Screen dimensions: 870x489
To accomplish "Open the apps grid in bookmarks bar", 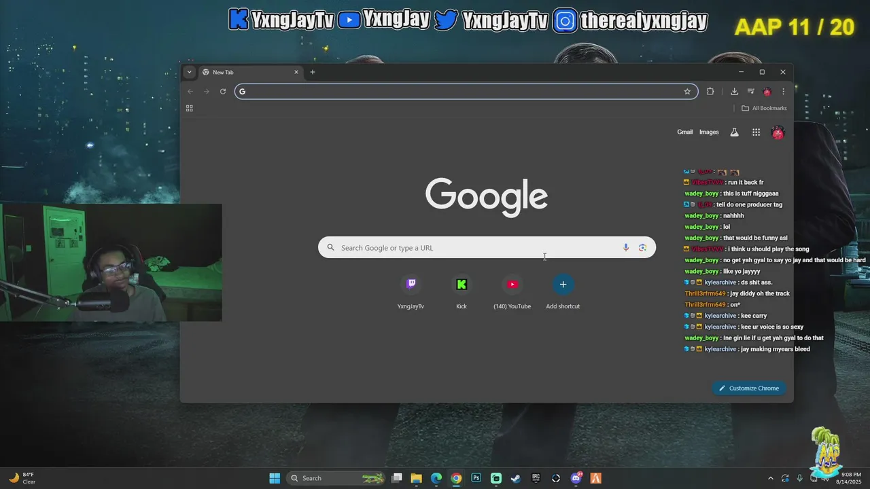I will click(189, 108).
